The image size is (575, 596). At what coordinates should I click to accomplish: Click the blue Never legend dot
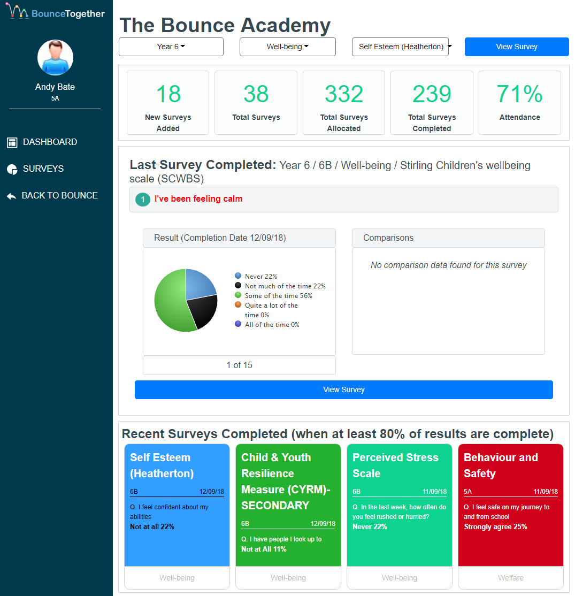[x=238, y=276]
